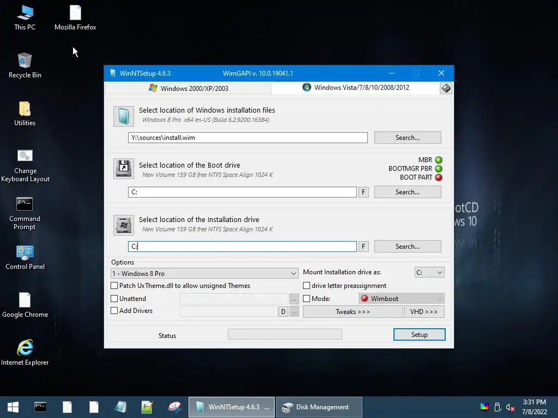Tick the Mode checkbox

pos(306,299)
